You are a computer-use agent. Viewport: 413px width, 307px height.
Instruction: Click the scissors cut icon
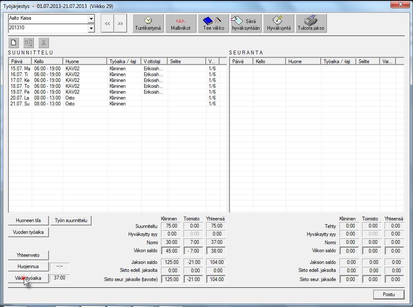43,42
